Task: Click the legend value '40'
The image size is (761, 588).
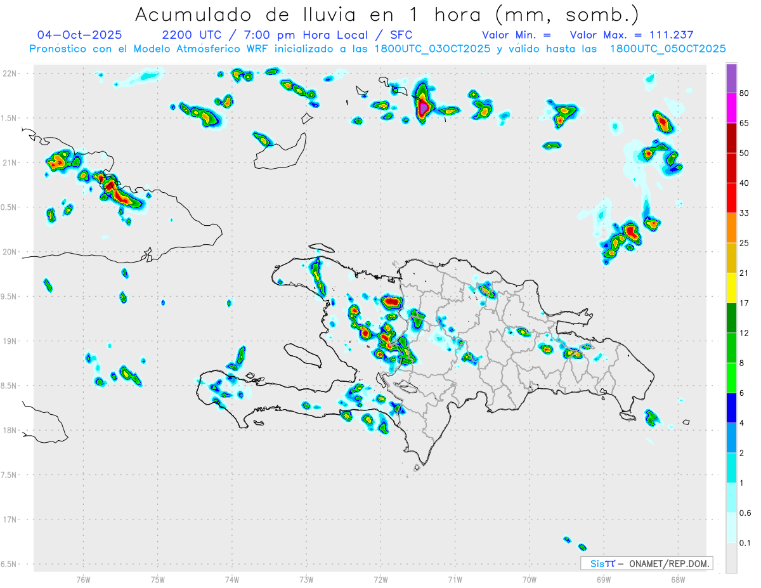Action: [745, 183]
